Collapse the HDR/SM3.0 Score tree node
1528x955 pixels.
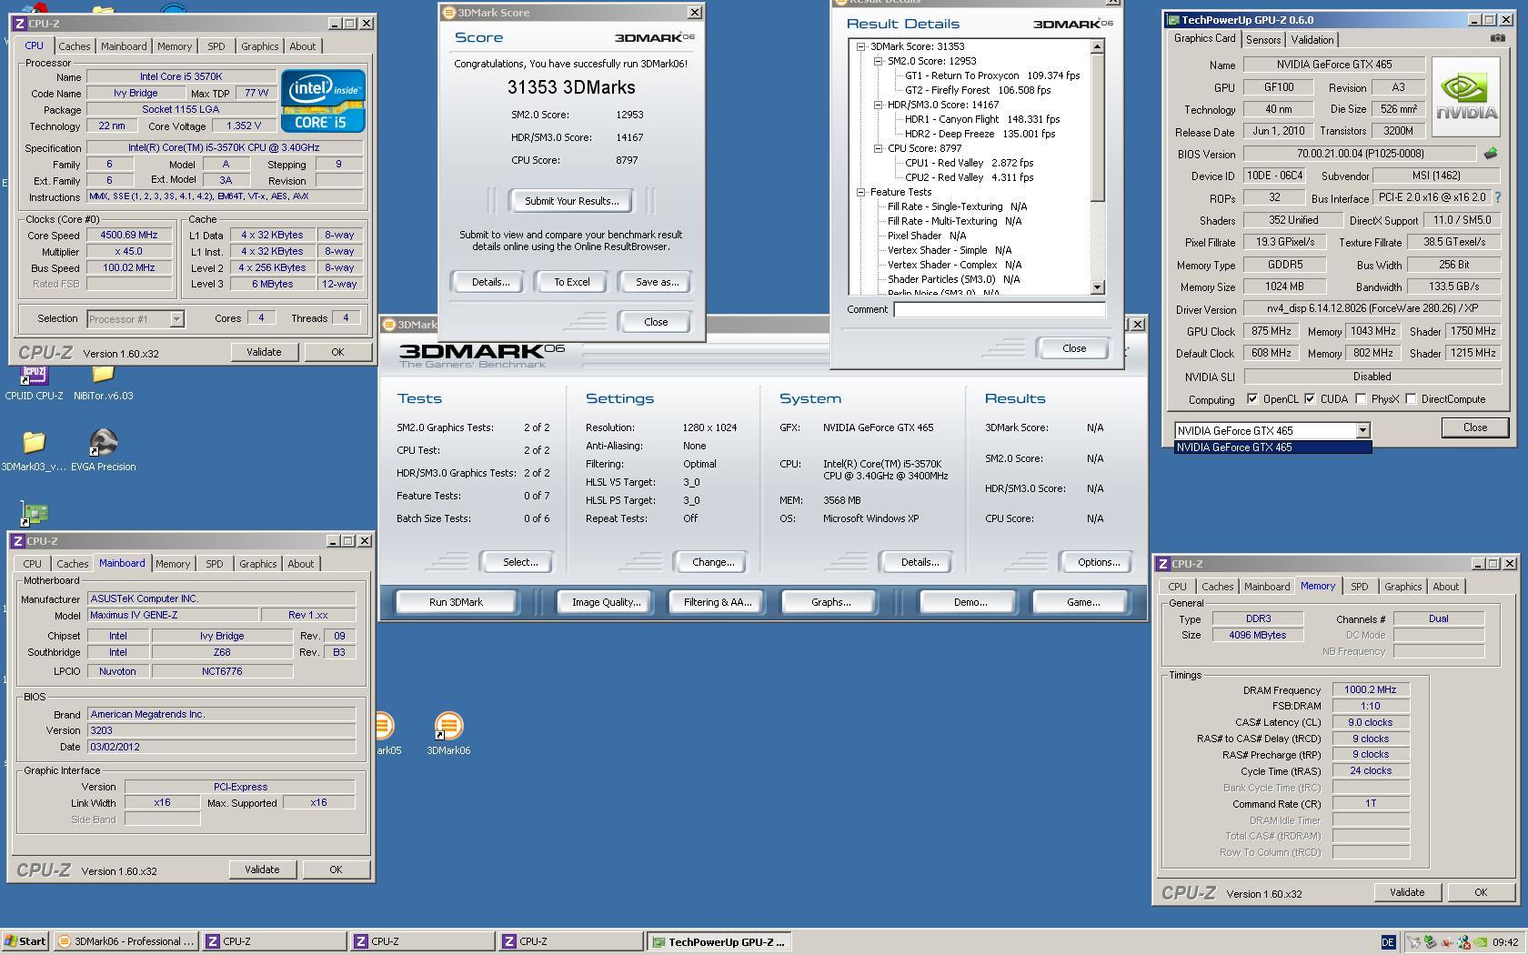pos(878,105)
